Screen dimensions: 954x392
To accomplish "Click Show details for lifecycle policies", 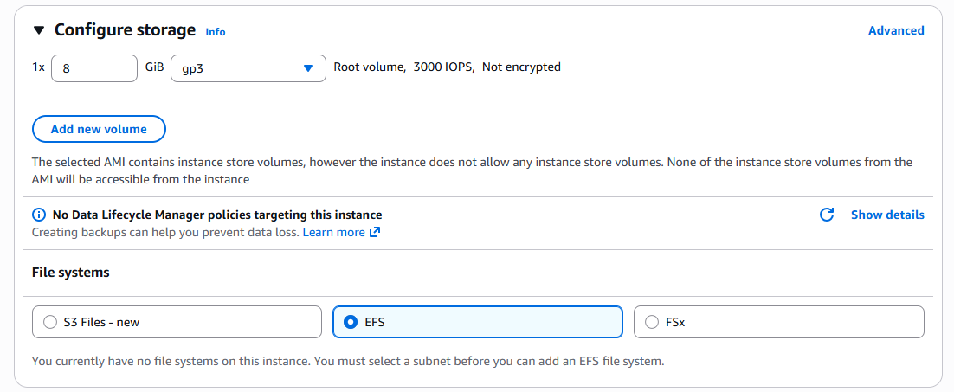I will (887, 215).
